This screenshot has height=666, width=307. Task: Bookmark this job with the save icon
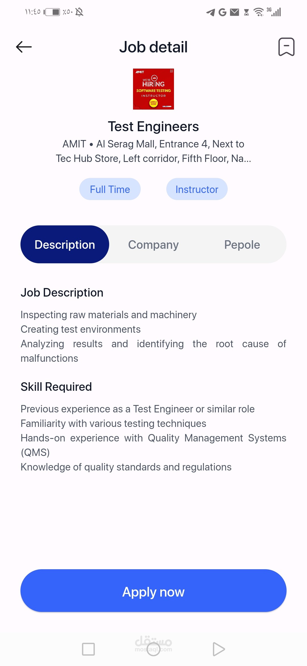[x=286, y=47]
